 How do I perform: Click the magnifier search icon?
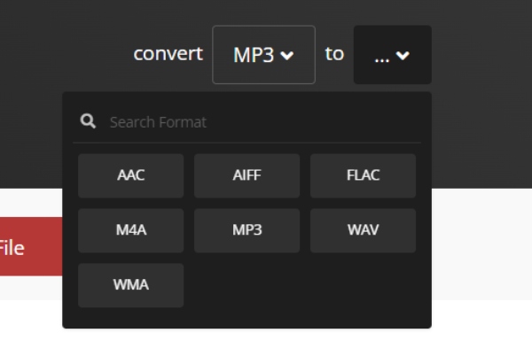pos(88,122)
